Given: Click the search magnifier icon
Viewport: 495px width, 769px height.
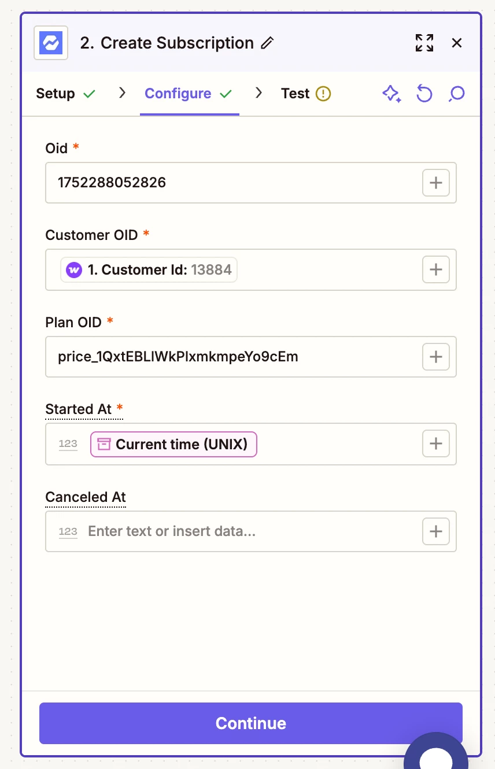Looking at the screenshot, I should [x=457, y=94].
